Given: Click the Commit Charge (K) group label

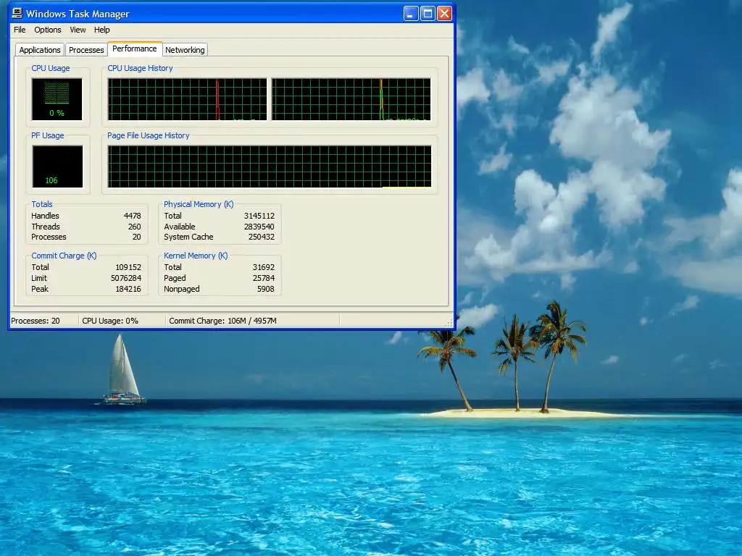Looking at the screenshot, I should click(x=64, y=256).
